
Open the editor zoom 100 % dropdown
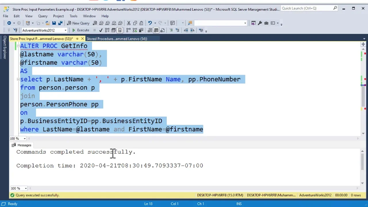coord(25,139)
